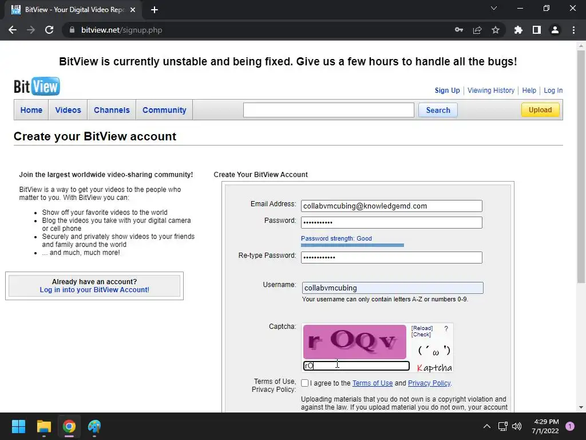Click the Email Address field
Viewport: 586px width, 440px height.
(x=391, y=206)
